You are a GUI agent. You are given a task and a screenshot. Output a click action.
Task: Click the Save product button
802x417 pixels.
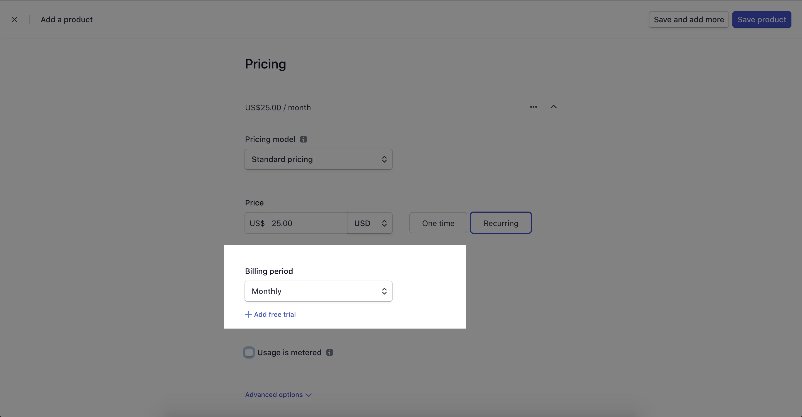761,19
